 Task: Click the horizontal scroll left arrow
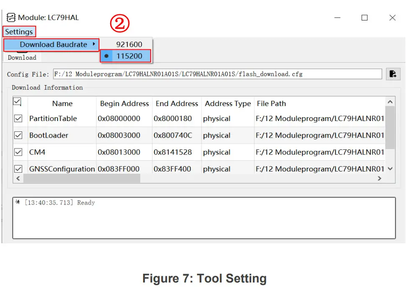[18, 178]
